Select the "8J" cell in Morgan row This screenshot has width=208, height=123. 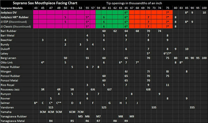click(x=168, y=71)
